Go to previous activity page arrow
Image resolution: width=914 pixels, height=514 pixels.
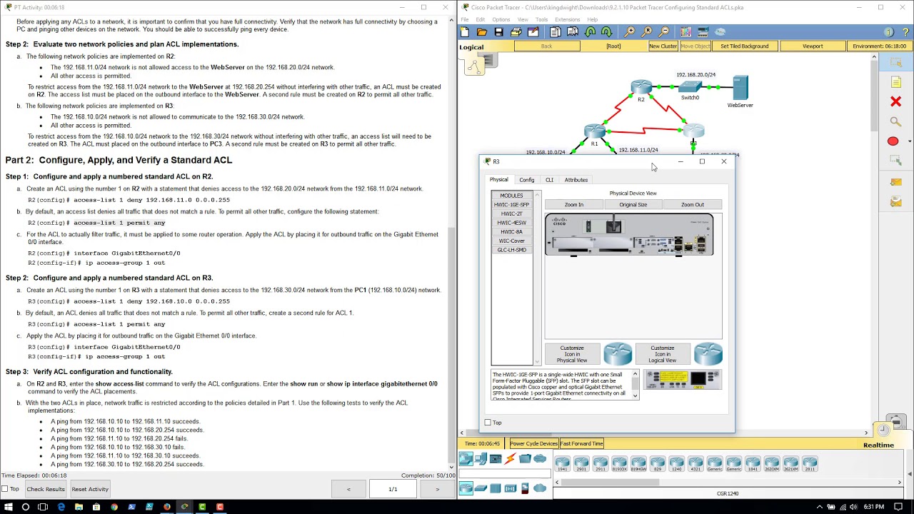tap(348, 489)
